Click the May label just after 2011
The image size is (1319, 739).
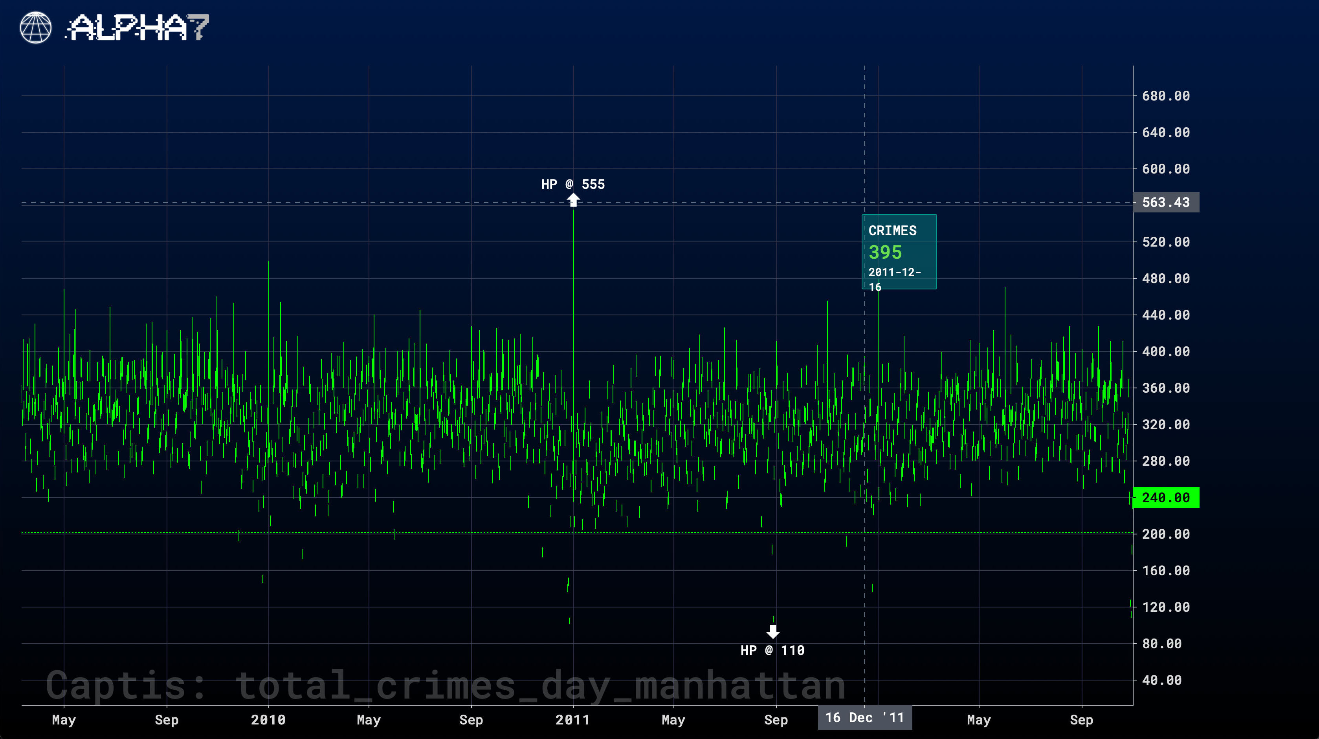pyautogui.click(x=673, y=720)
